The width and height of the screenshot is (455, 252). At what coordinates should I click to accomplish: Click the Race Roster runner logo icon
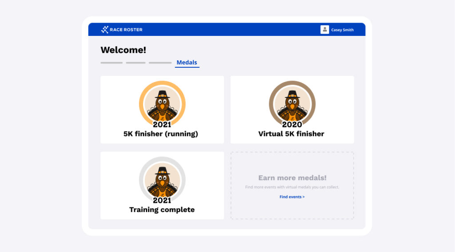click(x=105, y=30)
